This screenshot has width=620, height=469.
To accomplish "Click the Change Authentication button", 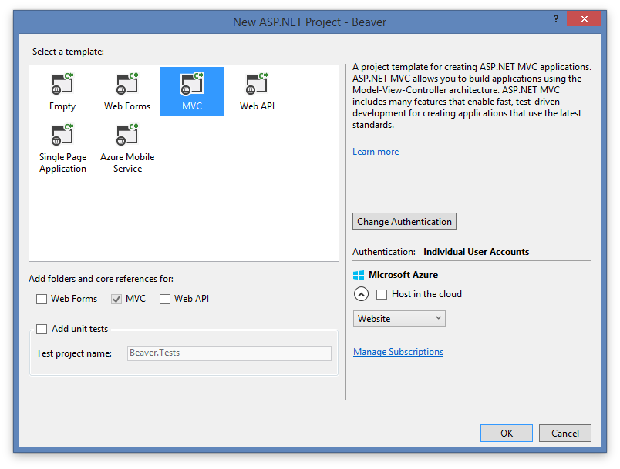I will tap(404, 222).
